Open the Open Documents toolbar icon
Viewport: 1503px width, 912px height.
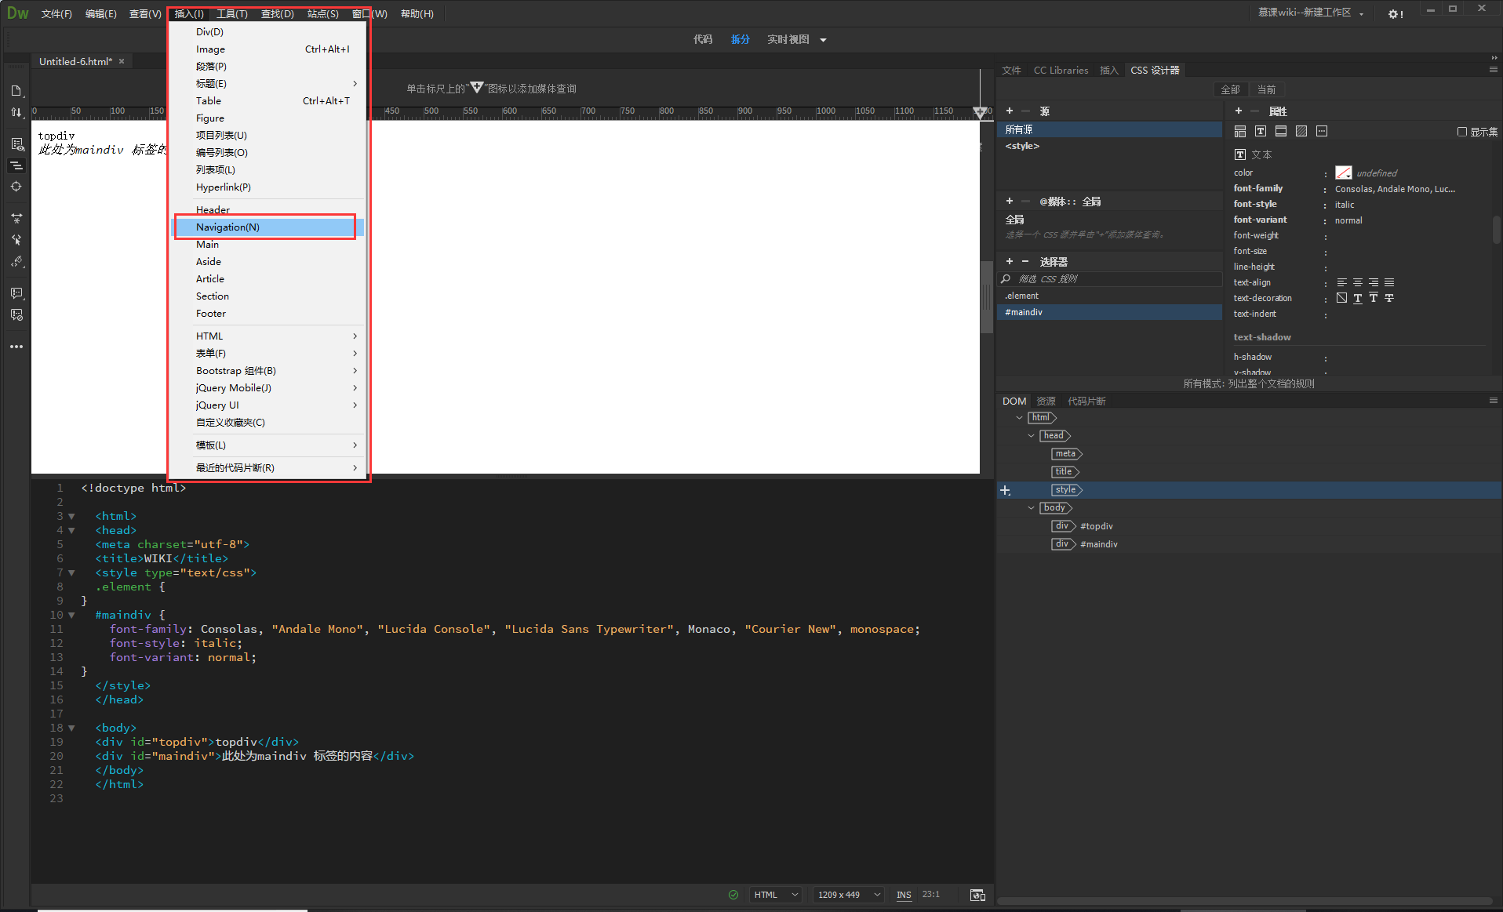pyautogui.click(x=16, y=91)
